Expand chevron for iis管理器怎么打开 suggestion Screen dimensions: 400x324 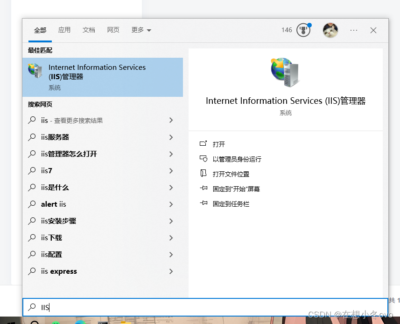[x=171, y=154]
